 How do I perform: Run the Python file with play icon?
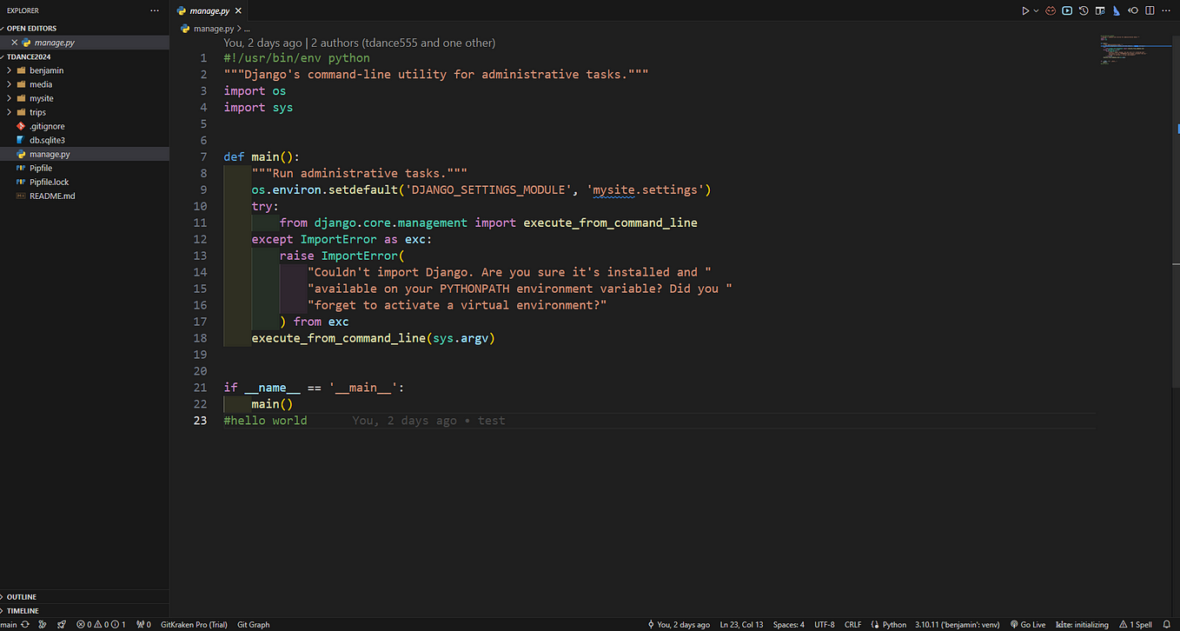pyautogui.click(x=1025, y=10)
